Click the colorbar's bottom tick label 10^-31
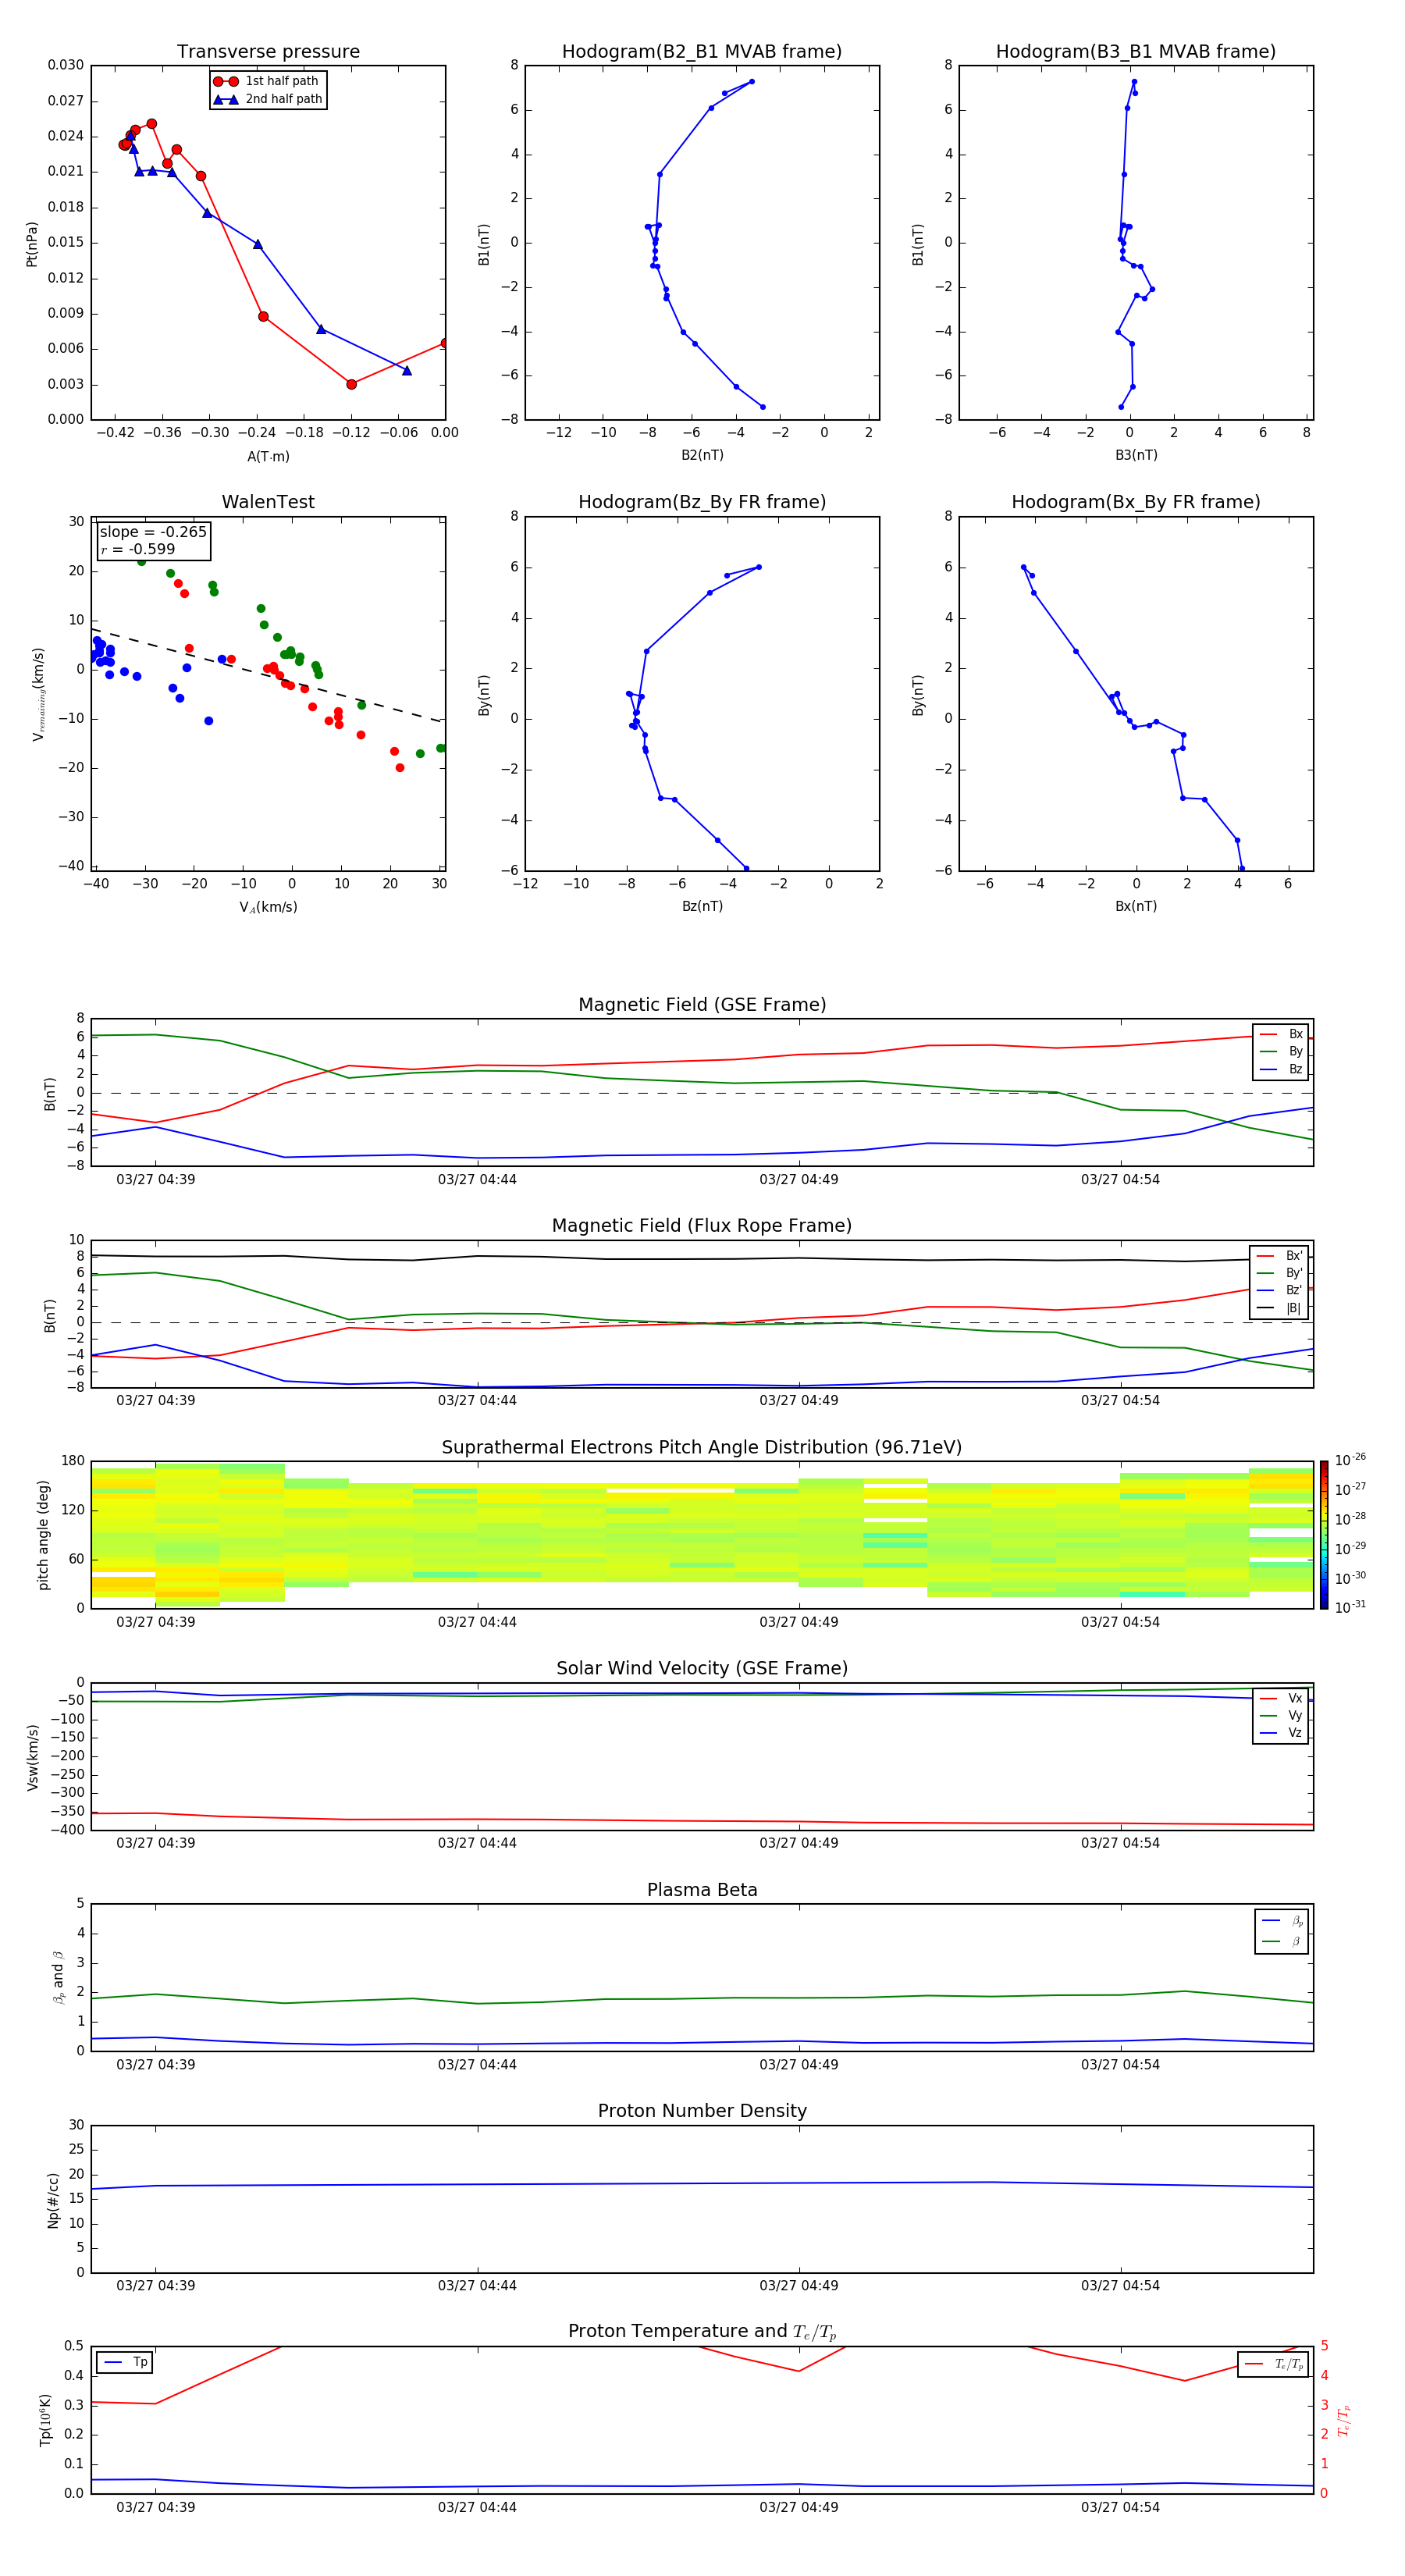The height and width of the screenshot is (2576, 1405). (x=1349, y=1607)
